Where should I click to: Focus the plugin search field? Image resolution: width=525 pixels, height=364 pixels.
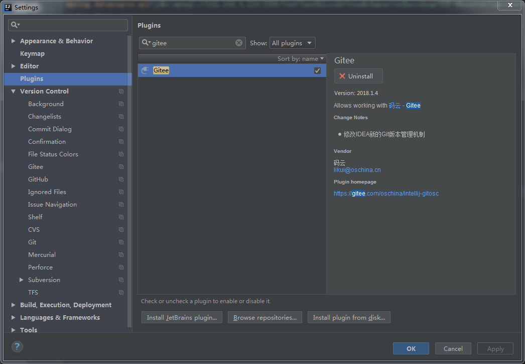point(193,43)
